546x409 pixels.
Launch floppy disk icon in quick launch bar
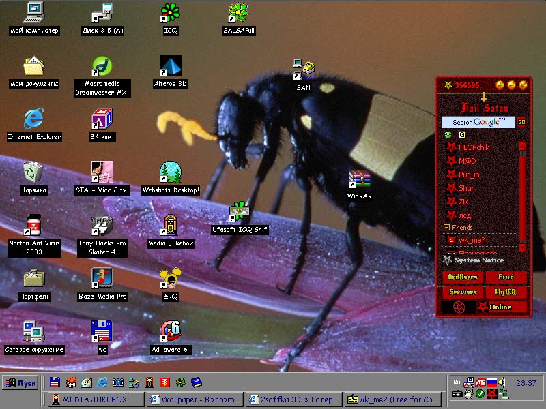point(55,382)
